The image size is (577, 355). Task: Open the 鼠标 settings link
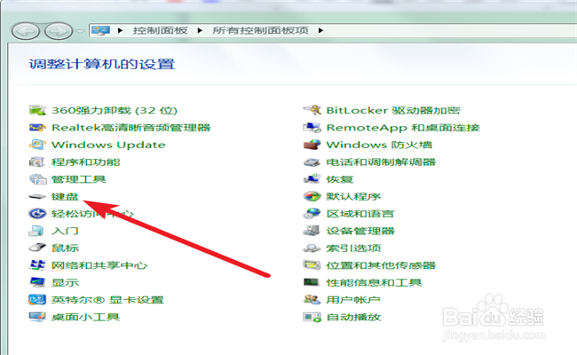pos(65,248)
